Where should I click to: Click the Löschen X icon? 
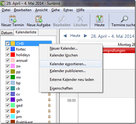[80, 19]
